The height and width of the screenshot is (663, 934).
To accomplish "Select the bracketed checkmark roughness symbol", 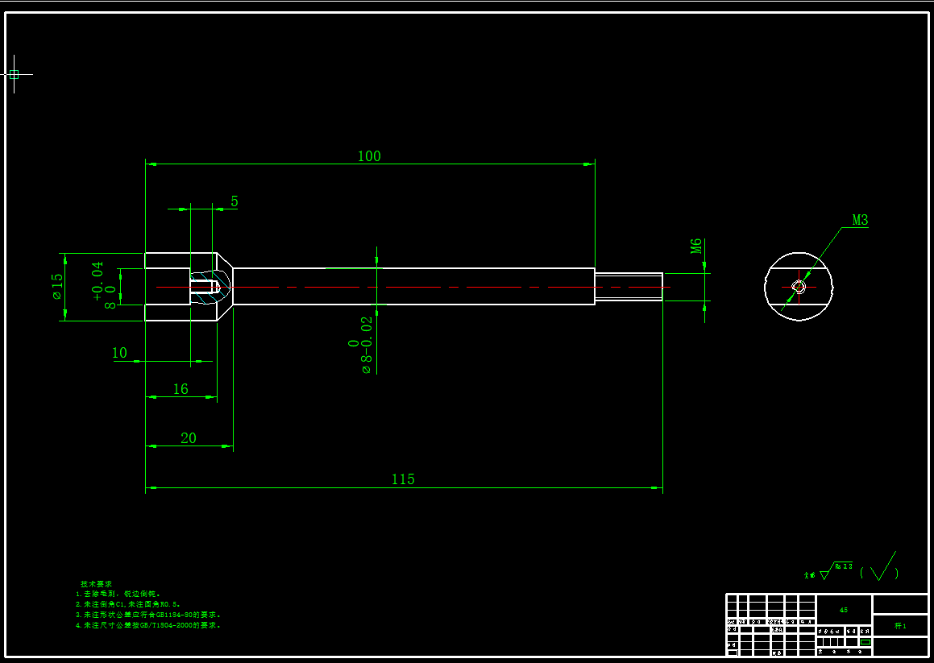I will 880,567.
